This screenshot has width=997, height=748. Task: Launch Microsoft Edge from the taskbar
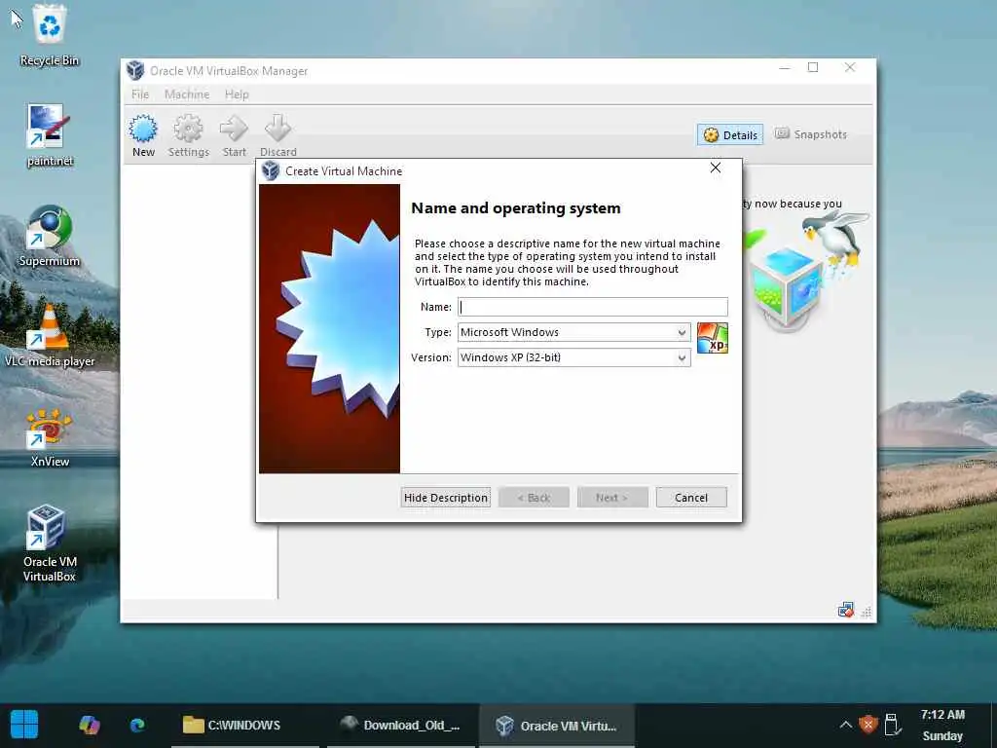137,725
